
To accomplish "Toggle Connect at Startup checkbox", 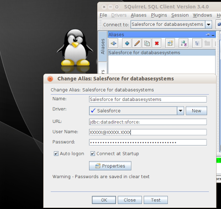I will click(x=93, y=154).
